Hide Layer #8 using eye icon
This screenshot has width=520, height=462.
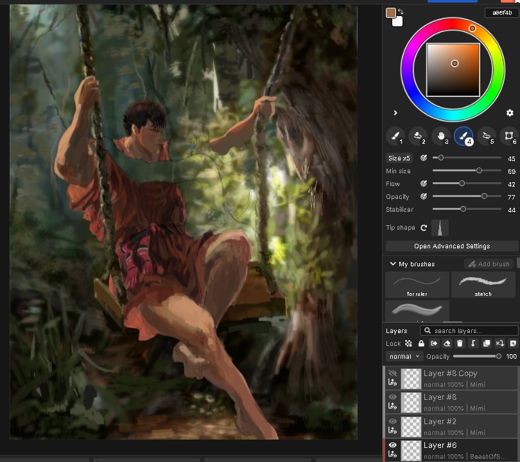(393, 397)
